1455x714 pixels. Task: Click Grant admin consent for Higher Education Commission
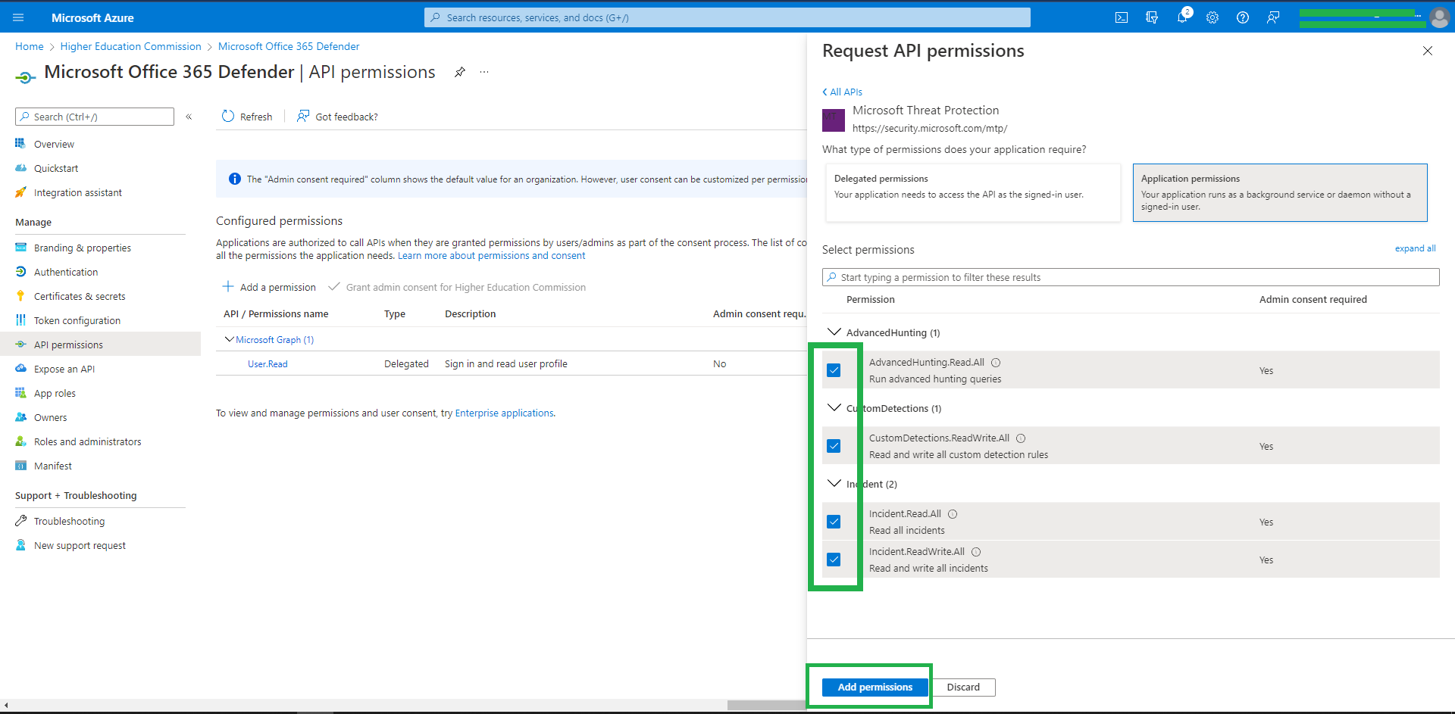coord(457,287)
